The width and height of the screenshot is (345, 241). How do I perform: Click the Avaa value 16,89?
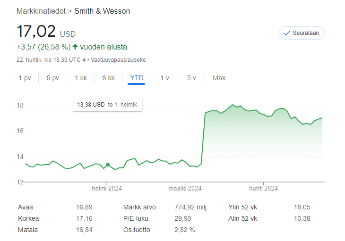[84, 207]
